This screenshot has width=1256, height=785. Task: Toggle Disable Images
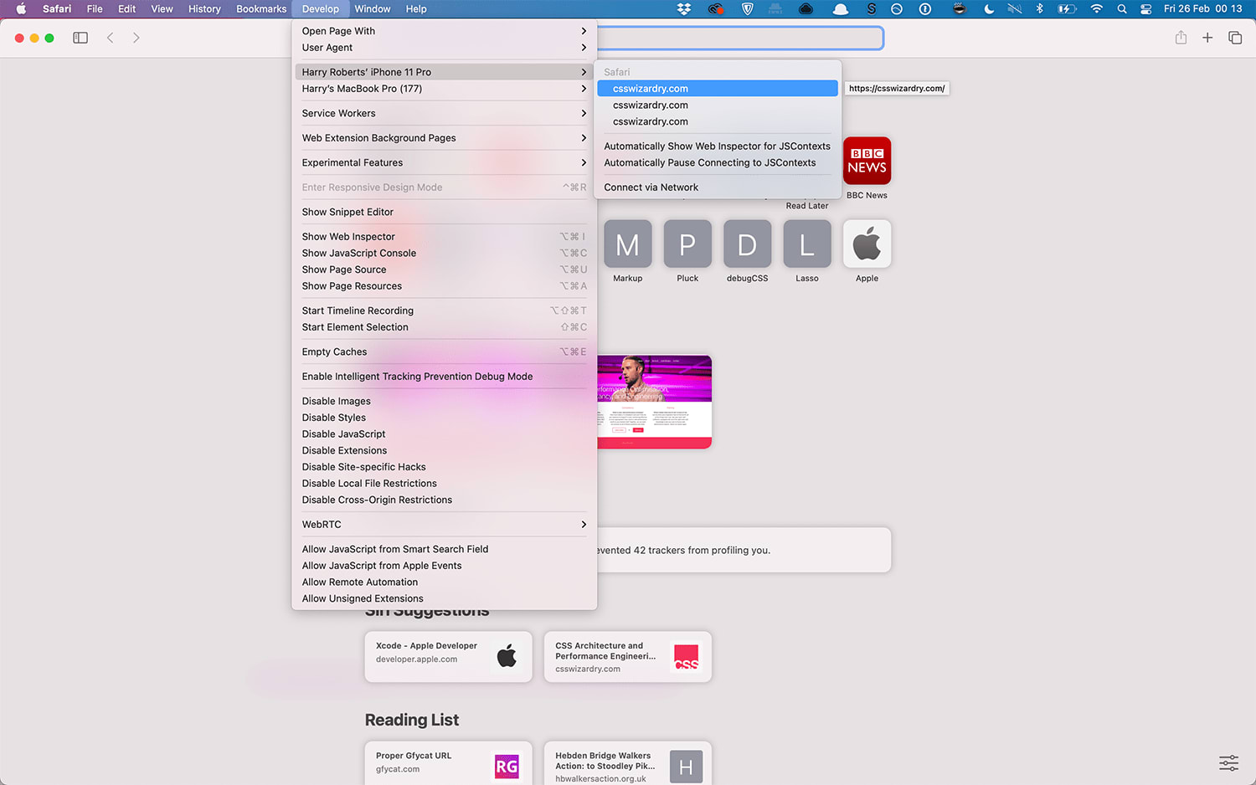click(x=444, y=401)
